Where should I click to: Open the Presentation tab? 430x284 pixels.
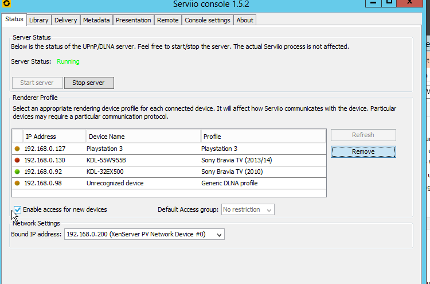(x=133, y=20)
